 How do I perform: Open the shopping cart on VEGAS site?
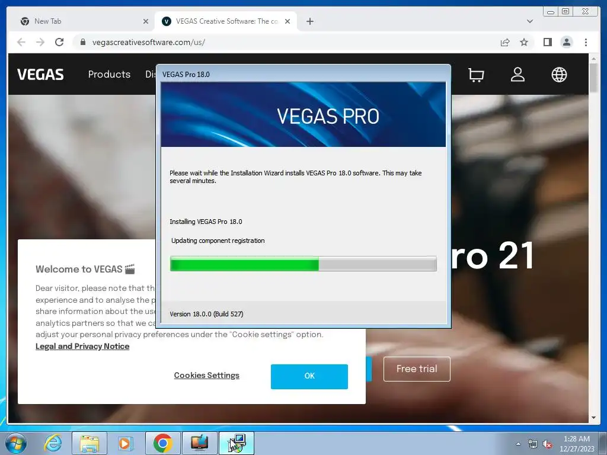(476, 75)
